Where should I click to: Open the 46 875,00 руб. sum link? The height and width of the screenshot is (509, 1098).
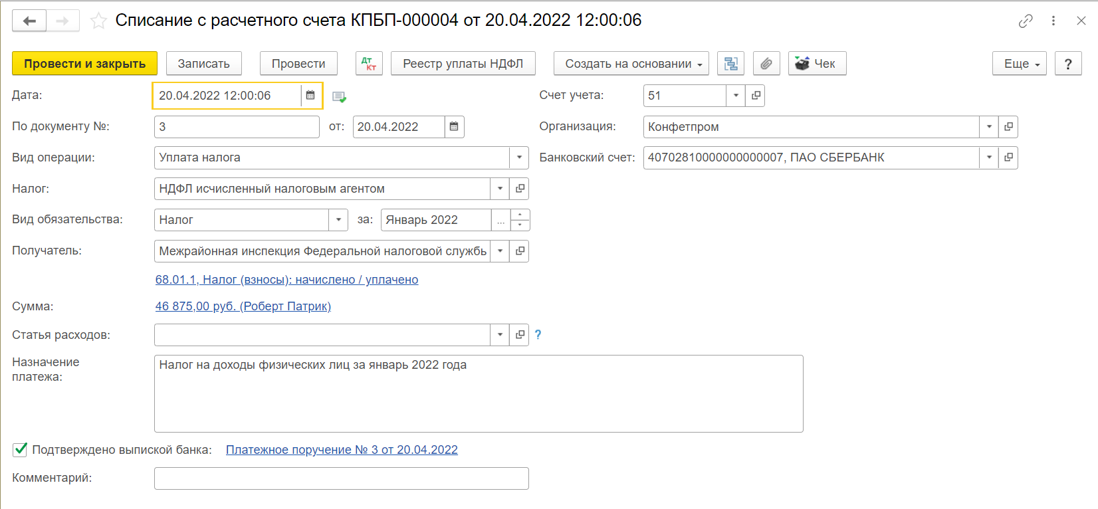[x=243, y=306]
